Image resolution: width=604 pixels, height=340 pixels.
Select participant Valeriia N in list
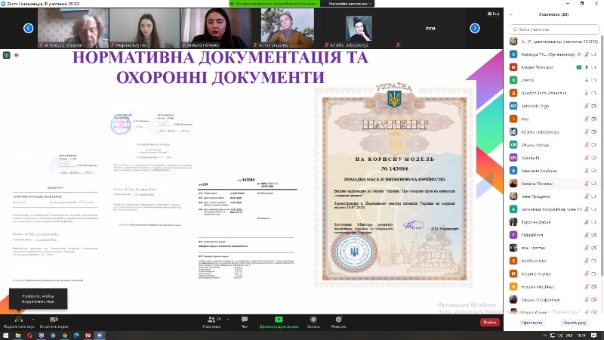pos(553,158)
